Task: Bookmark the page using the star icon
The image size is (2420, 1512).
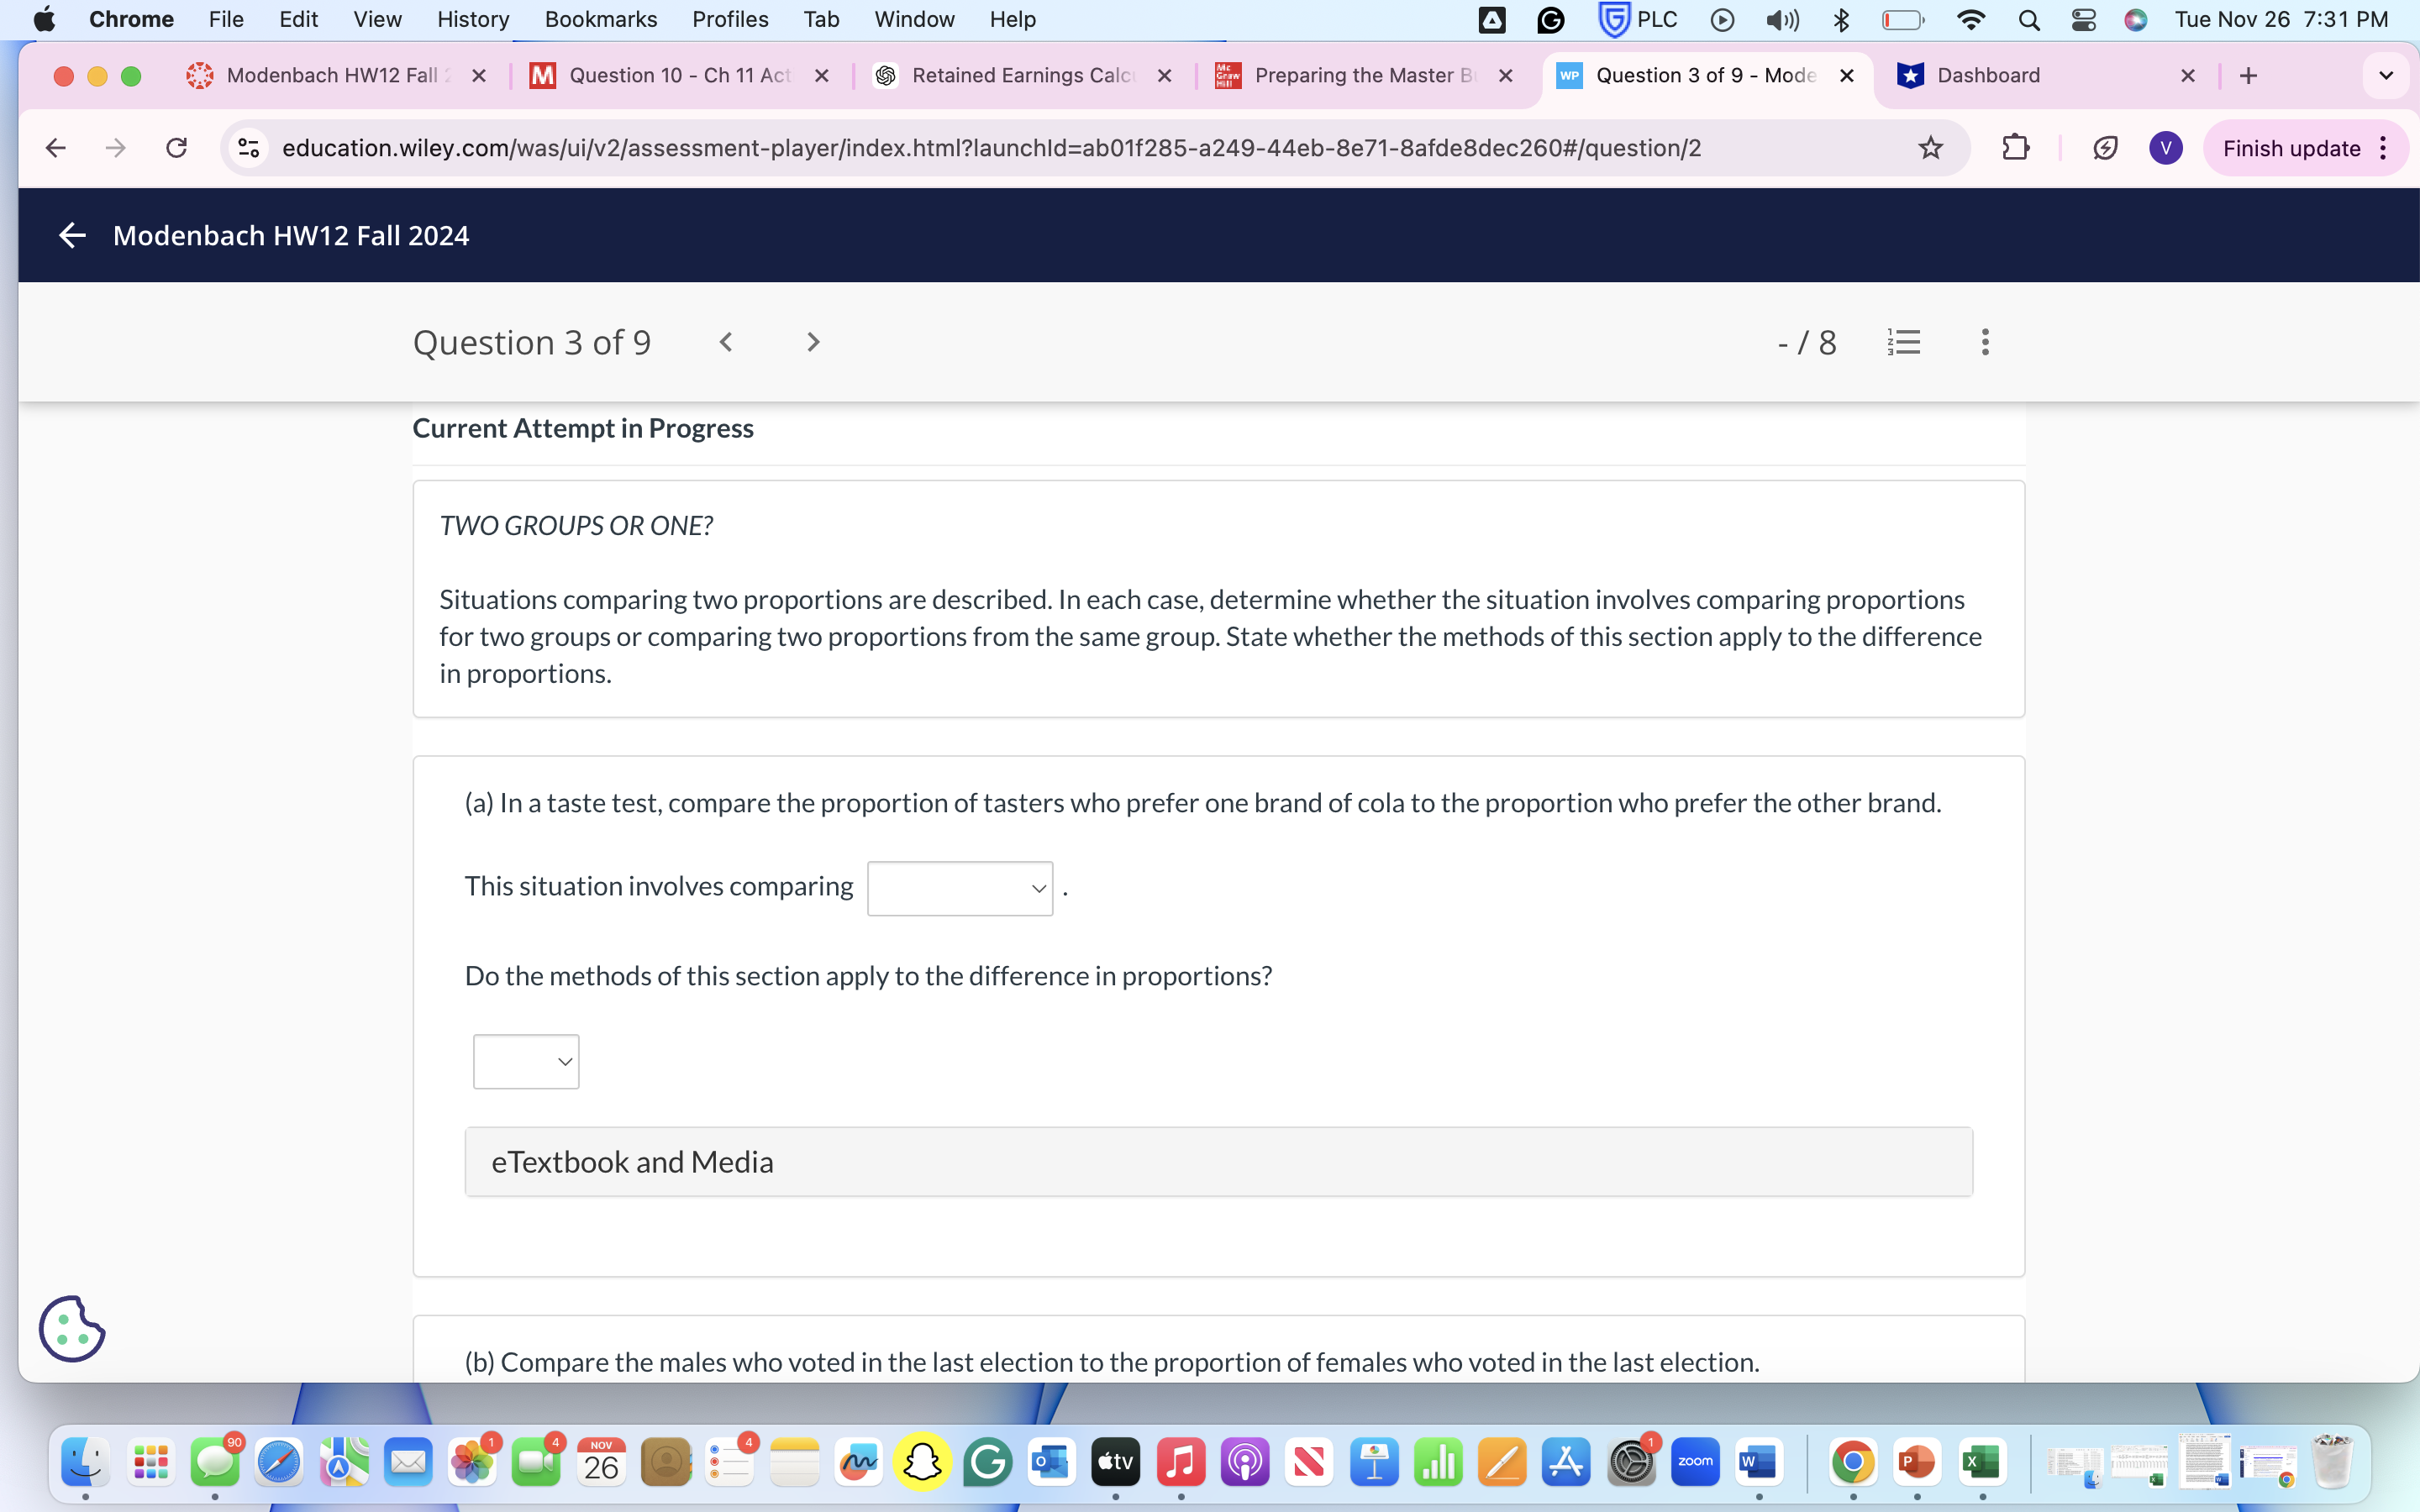Action: pyautogui.click(x=1930, y=147)
